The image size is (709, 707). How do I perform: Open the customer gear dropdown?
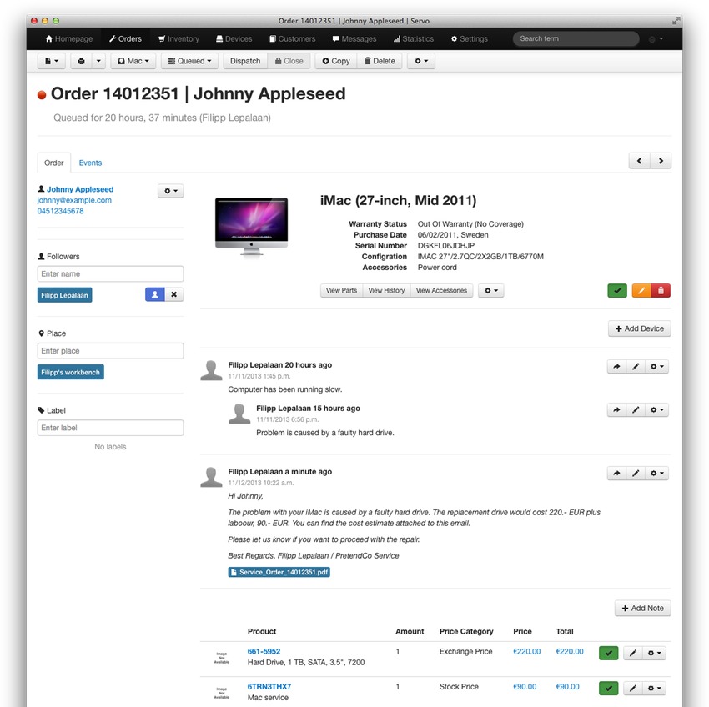[171, 191]
